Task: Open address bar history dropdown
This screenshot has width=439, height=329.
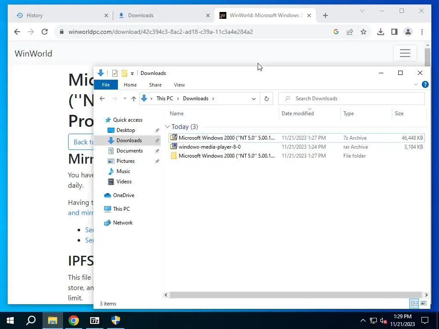Action: pos(254,99)
